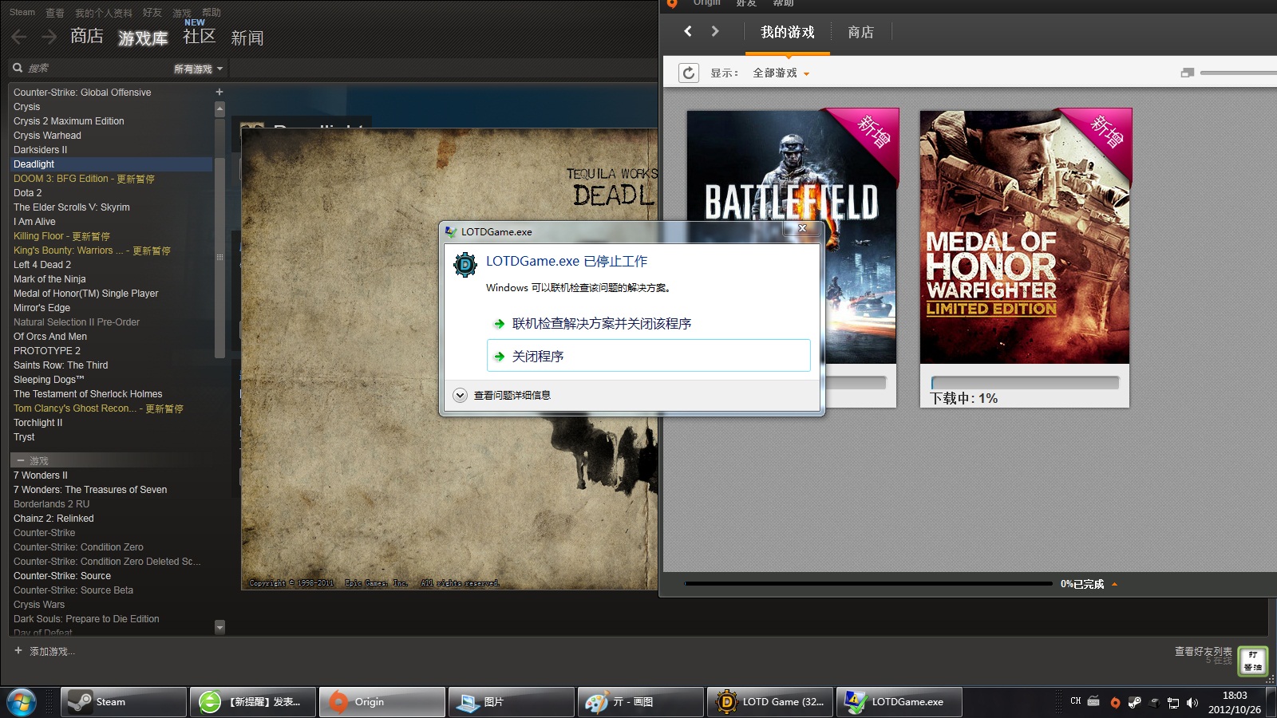Image resolution: width=1277 pixels, height=718 pixels.
Task: Collapse the 游戏 category in Steam list
Action: coord(21,460)
